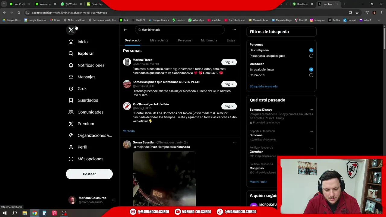Viewport: 386px width, 217px height.
Task: Select the De cualquiera radio option
Action: tap(311, 50)
